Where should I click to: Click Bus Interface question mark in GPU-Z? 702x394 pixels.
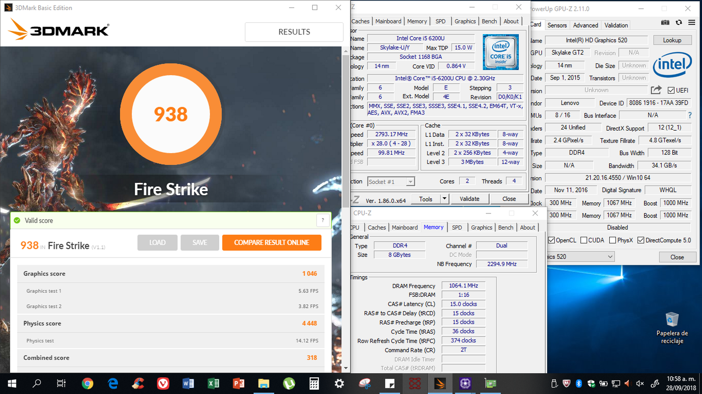point(690,115)
